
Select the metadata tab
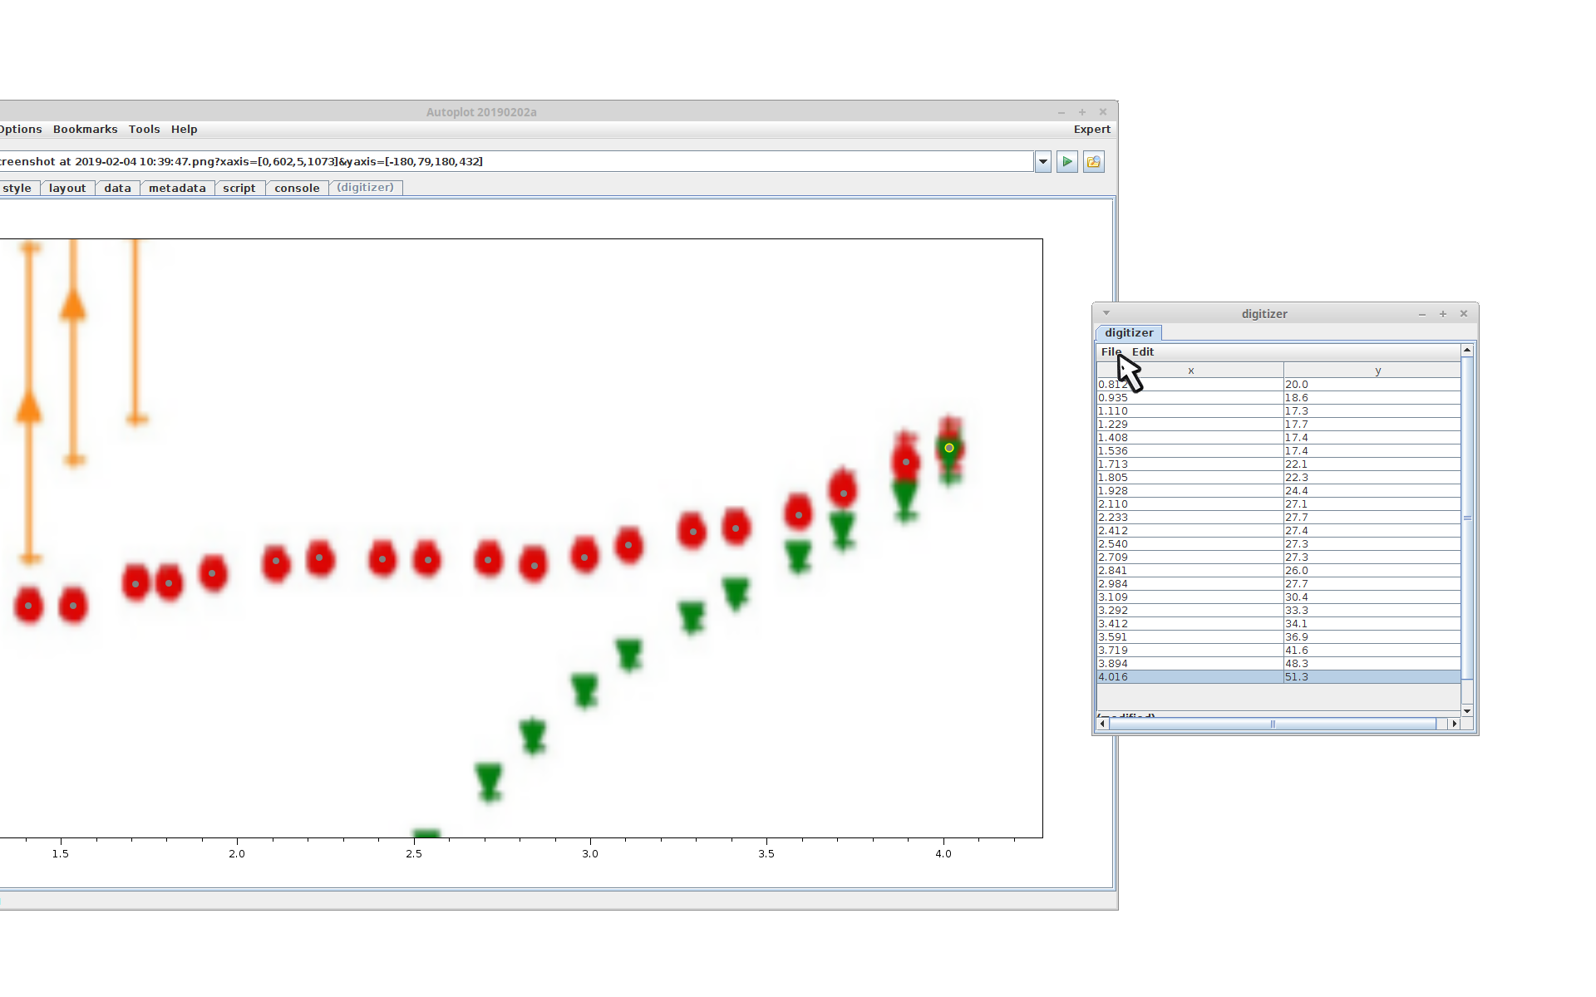(177, 189)
